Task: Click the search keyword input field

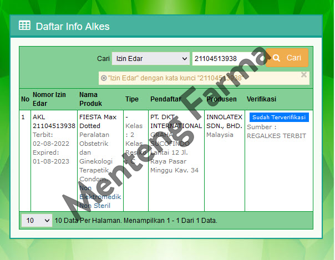Action: 229,59
